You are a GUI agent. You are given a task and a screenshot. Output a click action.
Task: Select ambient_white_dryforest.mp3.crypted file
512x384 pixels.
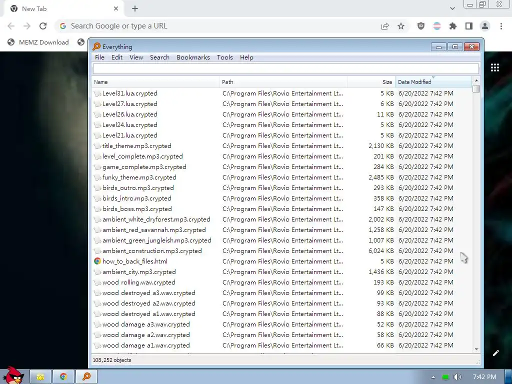coord(156,219)
